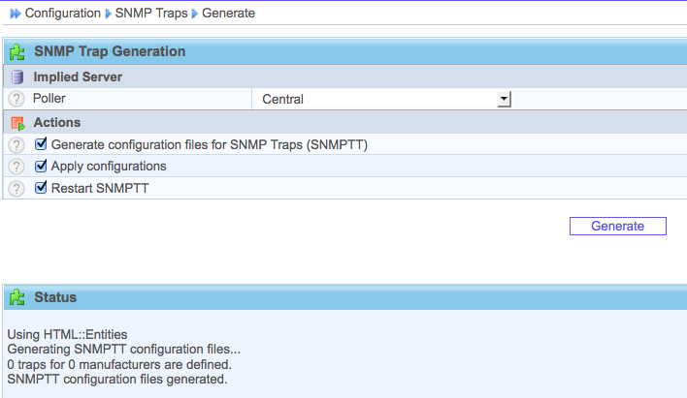This screenshot has width=687, height=398.
Task: Click the Generate button
Action: tap(617, 226)
